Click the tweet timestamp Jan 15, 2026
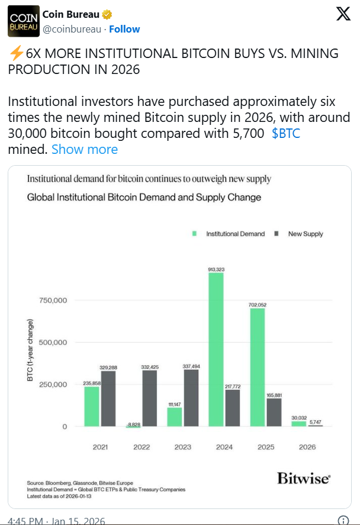 (x=56, y=521)
